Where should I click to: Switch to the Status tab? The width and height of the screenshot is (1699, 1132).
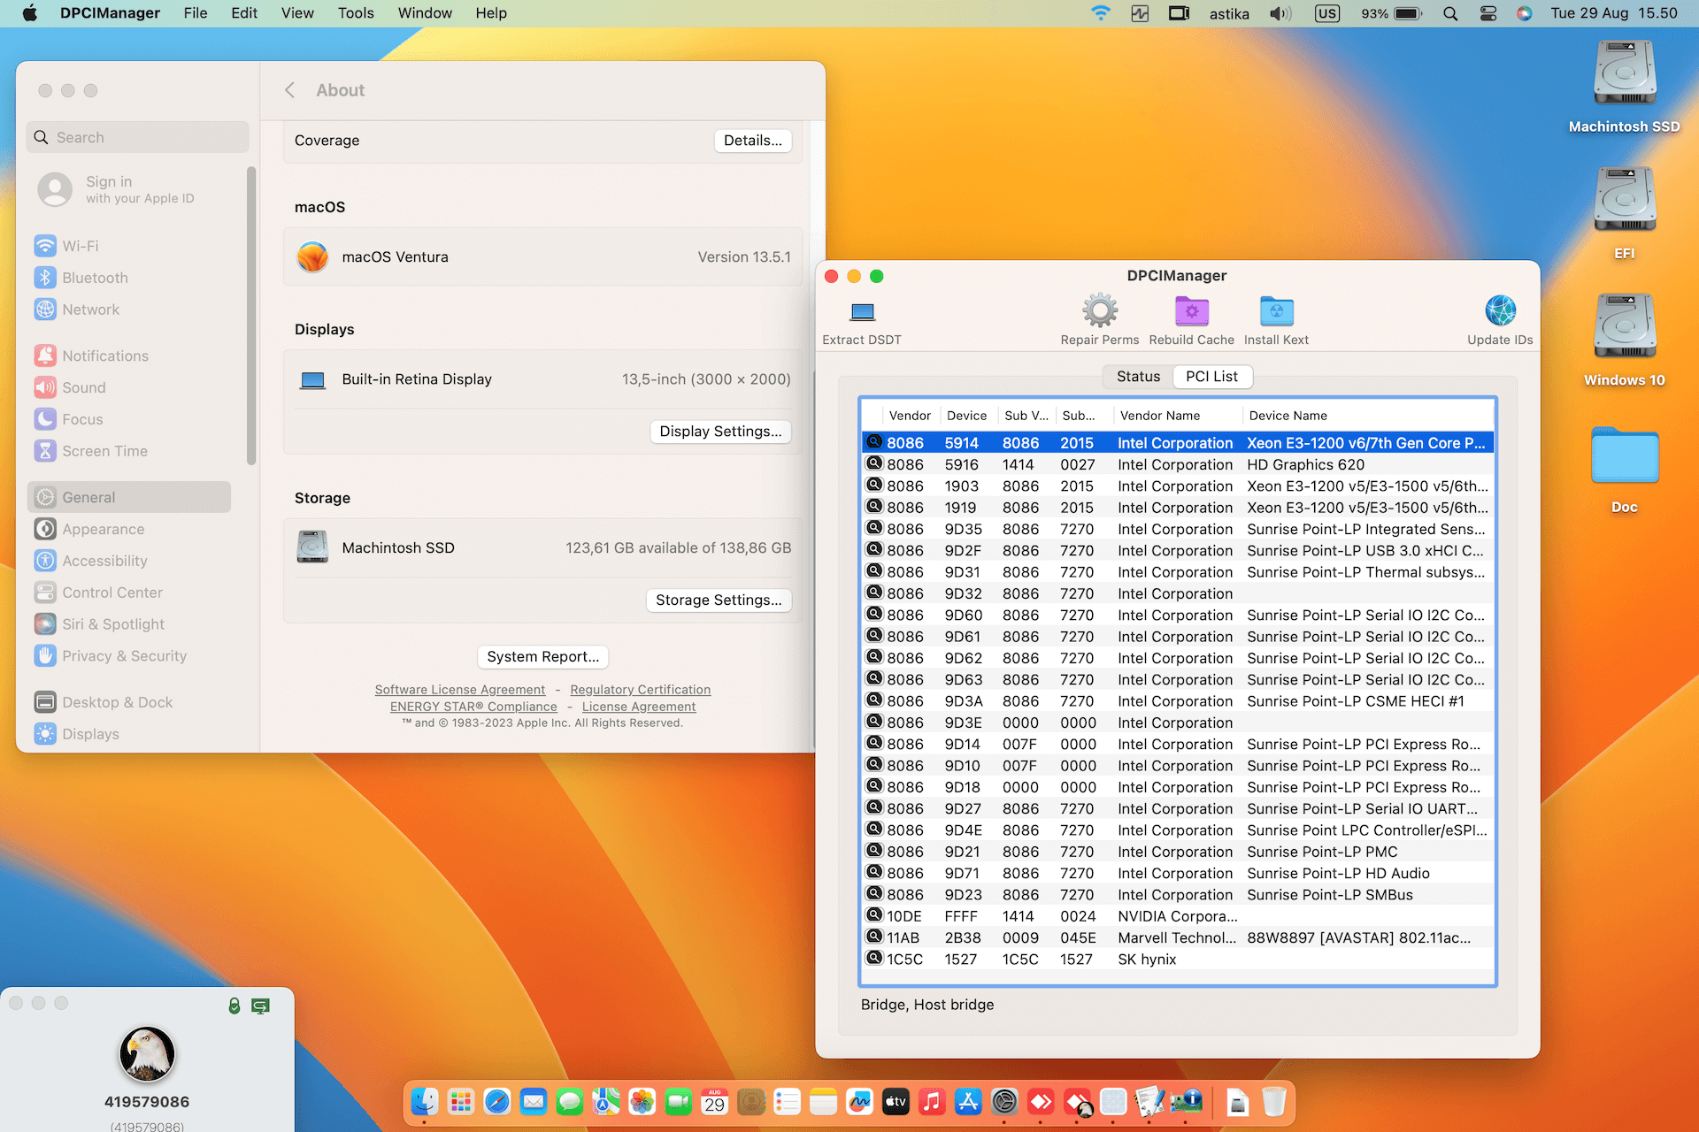point(1138,377)
